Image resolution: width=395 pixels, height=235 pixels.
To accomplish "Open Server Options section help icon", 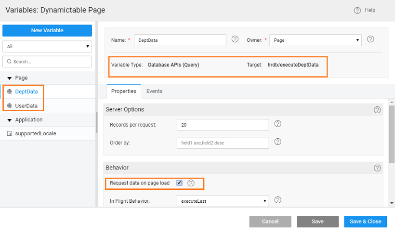I will [377, 110].
